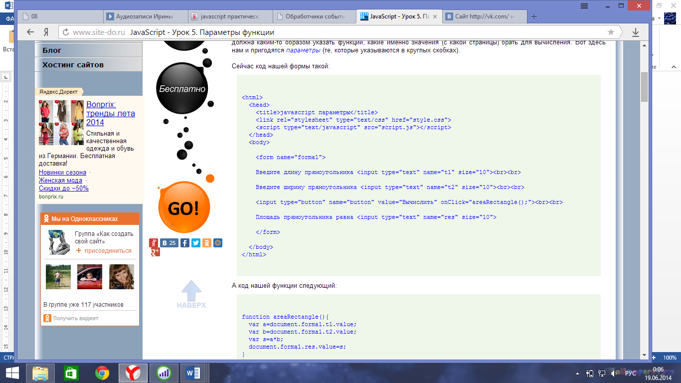Share page via Yandex red icon
Viewport: 681px width, 383px height.
point(154,243)
